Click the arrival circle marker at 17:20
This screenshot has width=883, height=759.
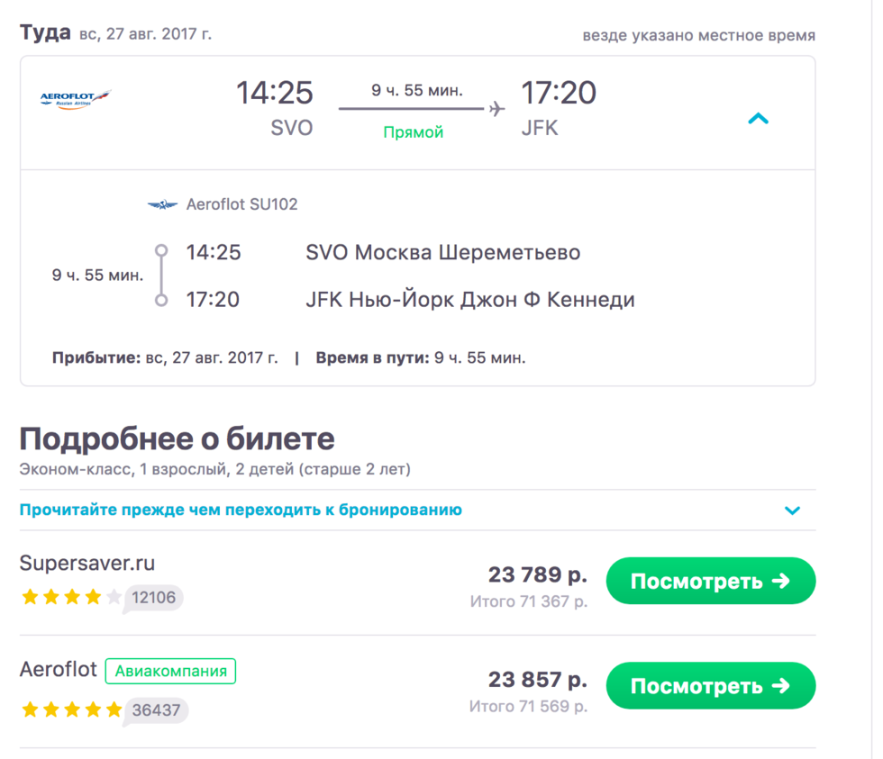[161, 300]
